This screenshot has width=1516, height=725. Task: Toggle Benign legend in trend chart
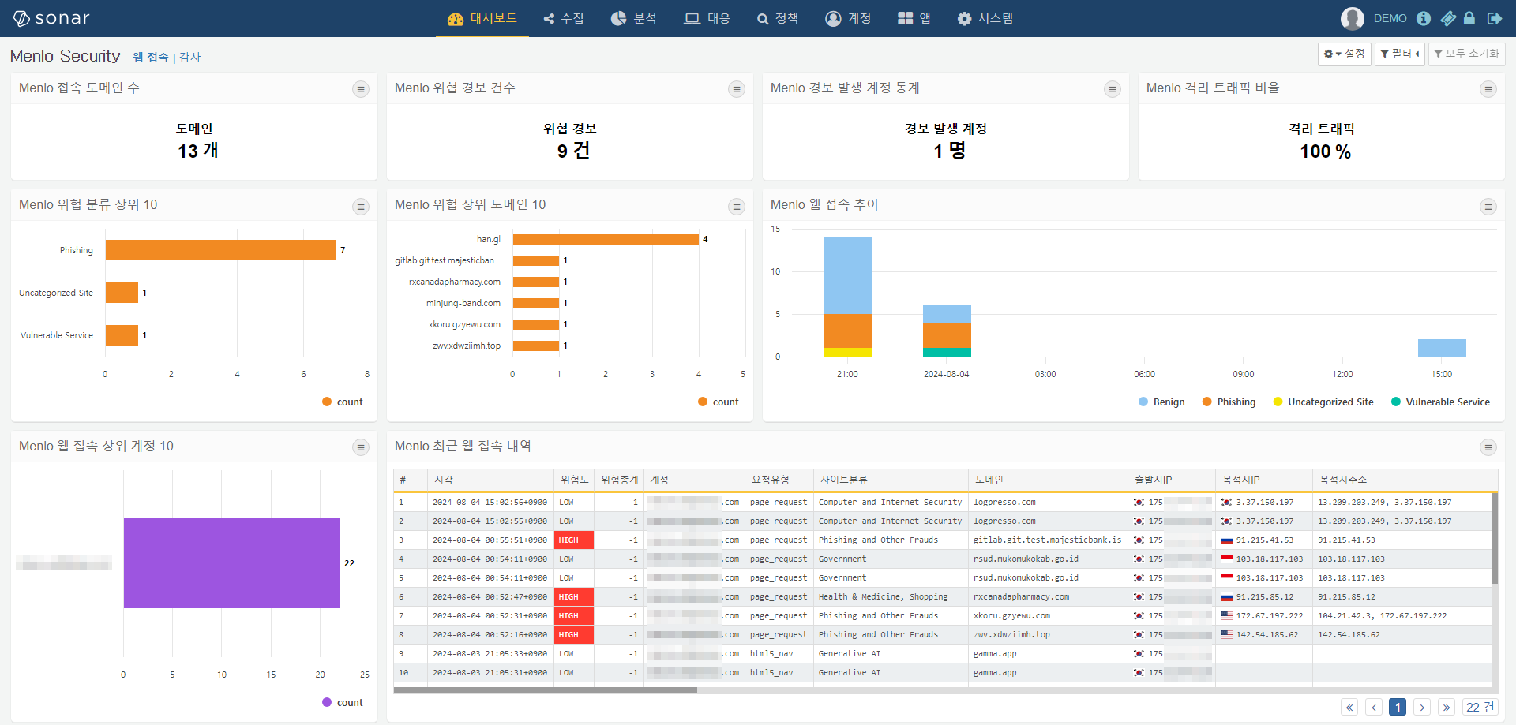1161,402
